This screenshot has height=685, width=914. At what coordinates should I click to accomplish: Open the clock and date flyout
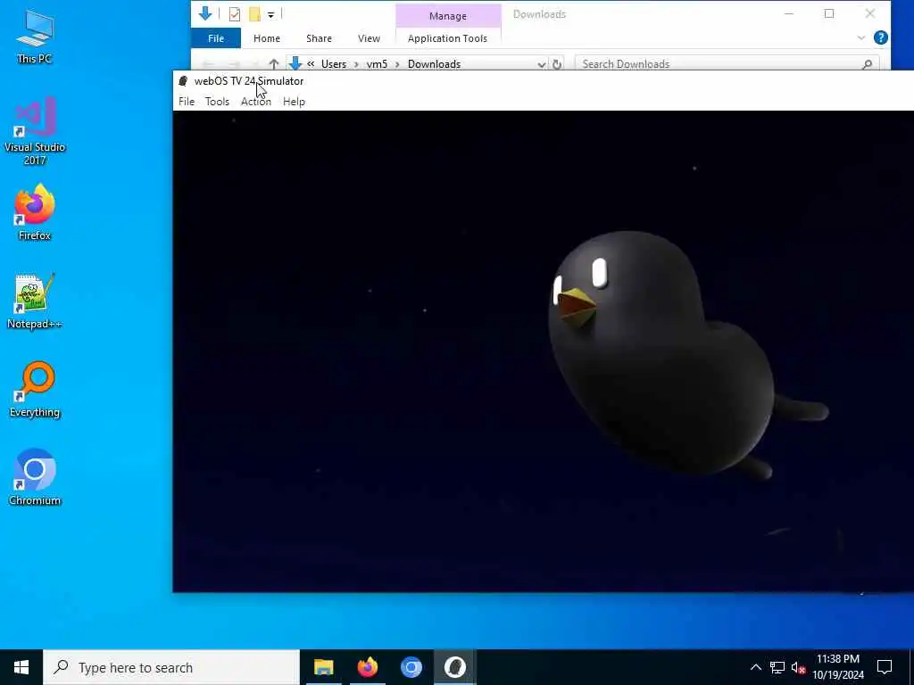coord(838,667)
